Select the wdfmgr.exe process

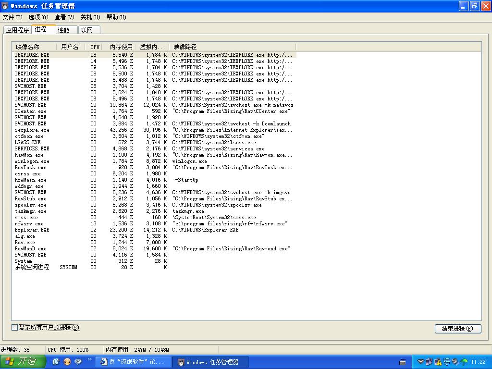(154, 186)
